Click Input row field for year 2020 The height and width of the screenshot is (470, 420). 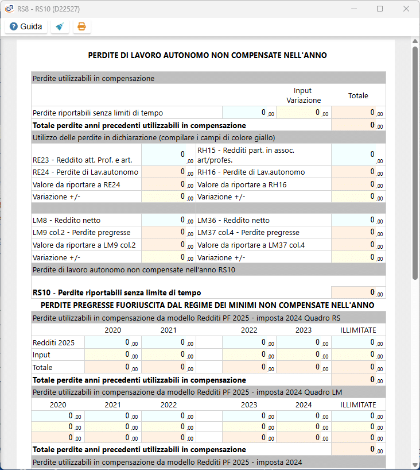point(113,355)
